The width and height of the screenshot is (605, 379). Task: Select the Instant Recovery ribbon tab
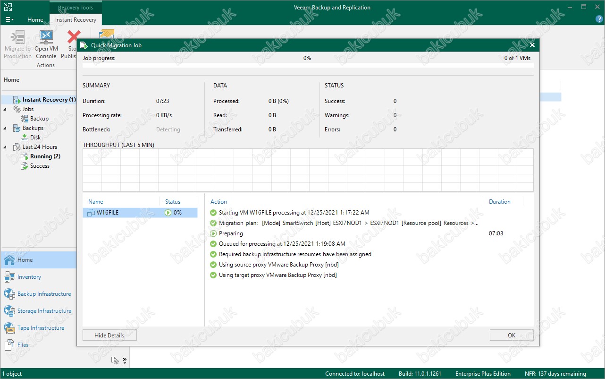(76, 20)
